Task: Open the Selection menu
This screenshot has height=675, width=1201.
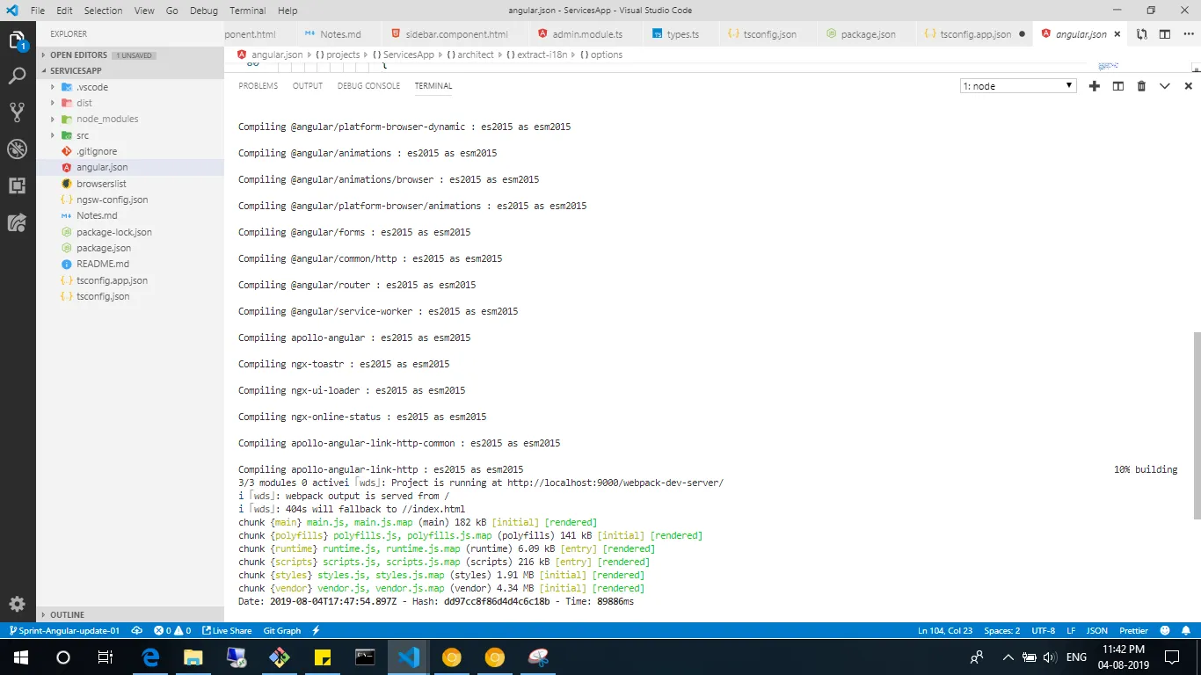Action: (103, 11)
